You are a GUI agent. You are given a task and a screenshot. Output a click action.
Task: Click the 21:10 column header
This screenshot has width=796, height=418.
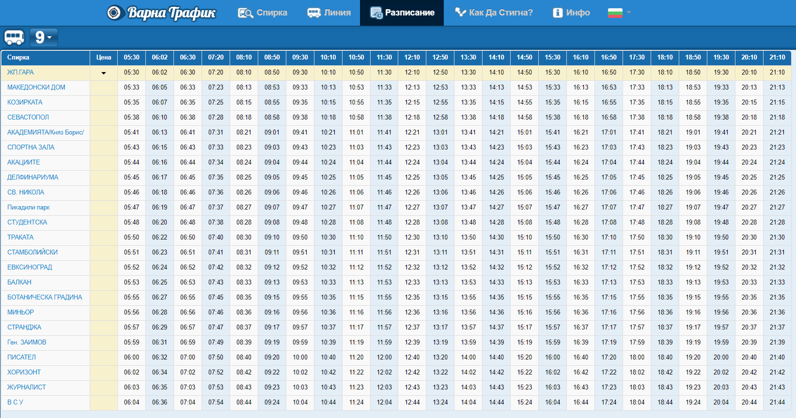tap(777, 57)
